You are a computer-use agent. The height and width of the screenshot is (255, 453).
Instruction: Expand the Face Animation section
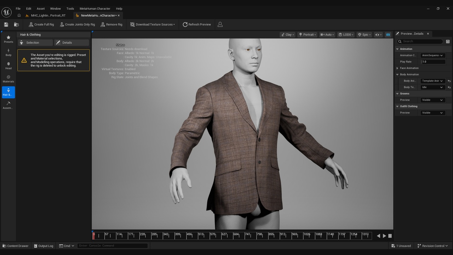(x=397, y=68)
